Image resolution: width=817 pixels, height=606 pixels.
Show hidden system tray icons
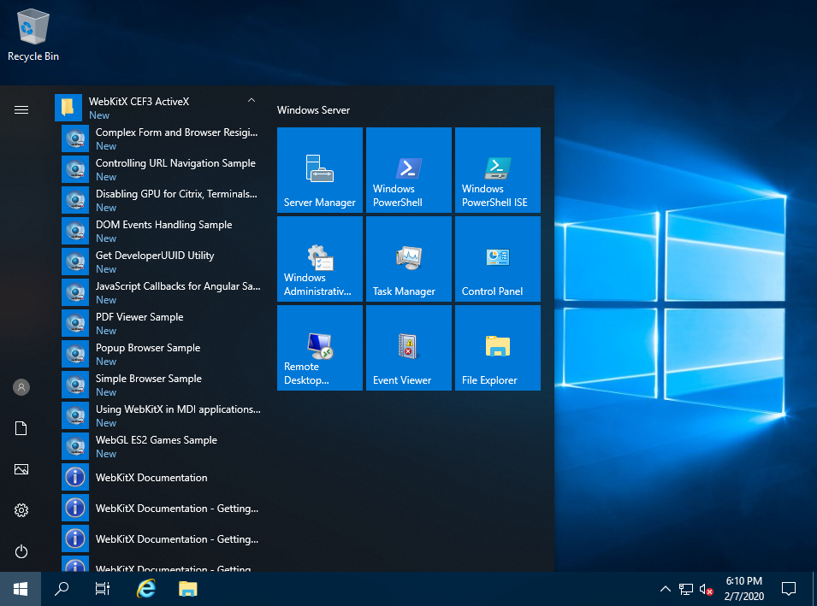[666, 589]
